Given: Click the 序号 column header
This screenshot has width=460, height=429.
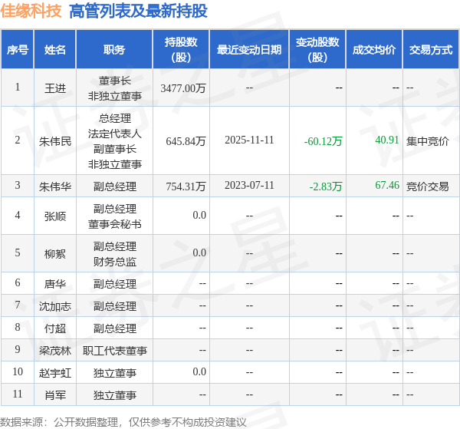Looking at the screenshot, I should 17,50.
